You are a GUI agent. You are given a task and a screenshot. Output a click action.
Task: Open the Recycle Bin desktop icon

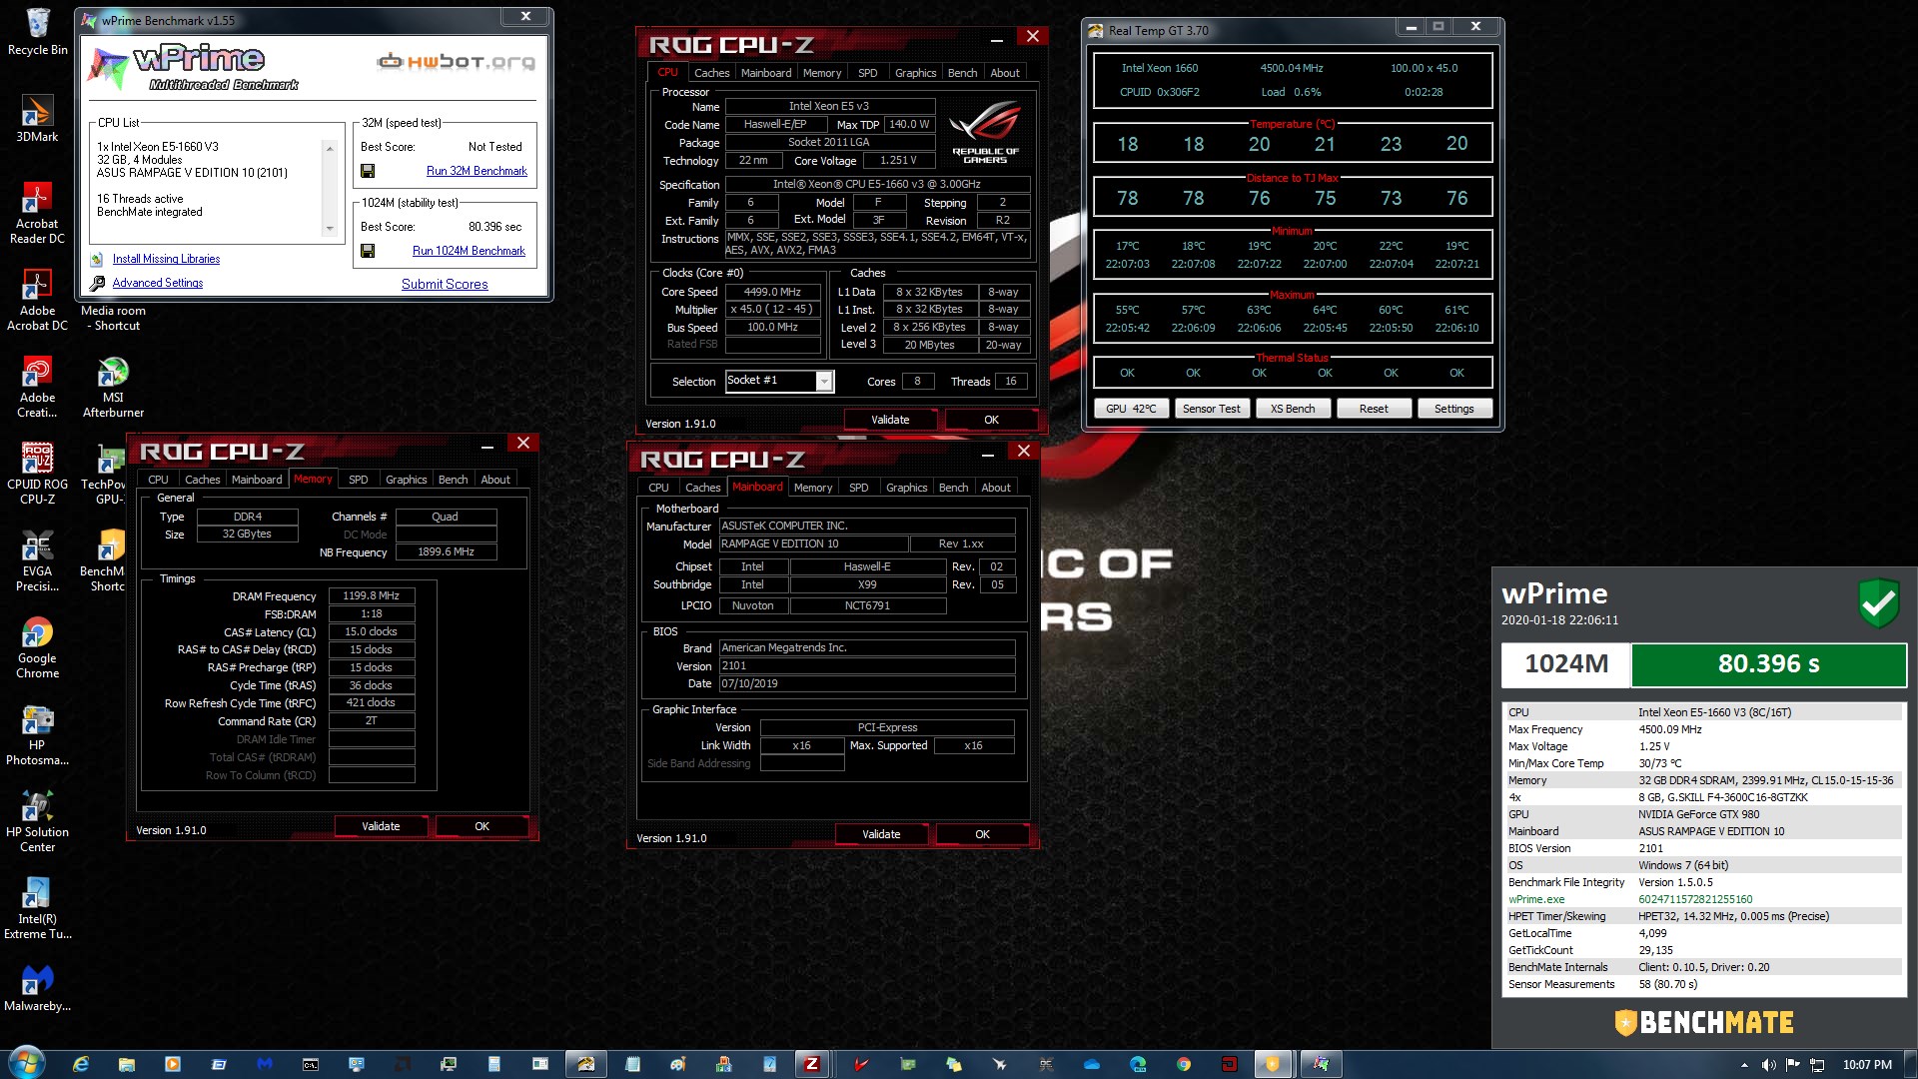pyautogui.click(x=37, y=32)
